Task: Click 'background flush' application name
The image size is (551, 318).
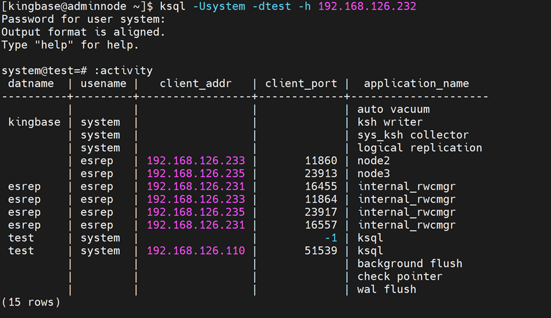Action: click(410, 264)
